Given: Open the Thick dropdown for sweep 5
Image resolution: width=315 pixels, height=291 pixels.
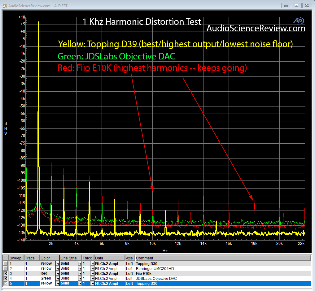Looking at the screenshot, I should coord(92,284).
